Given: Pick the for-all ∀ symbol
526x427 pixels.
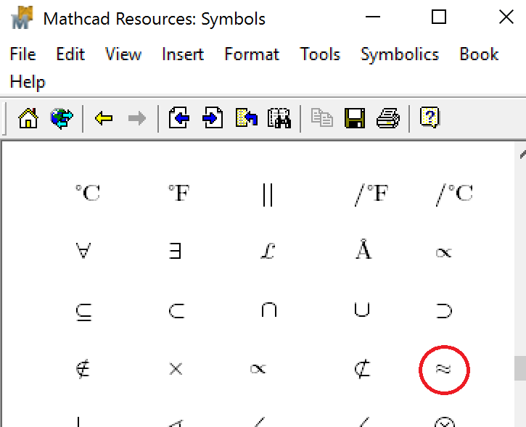Looking at the screenshot, I should tap(83, 251).
